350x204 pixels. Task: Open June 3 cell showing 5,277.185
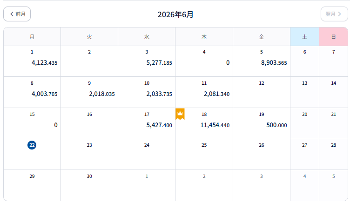click(x=147, y=61)
